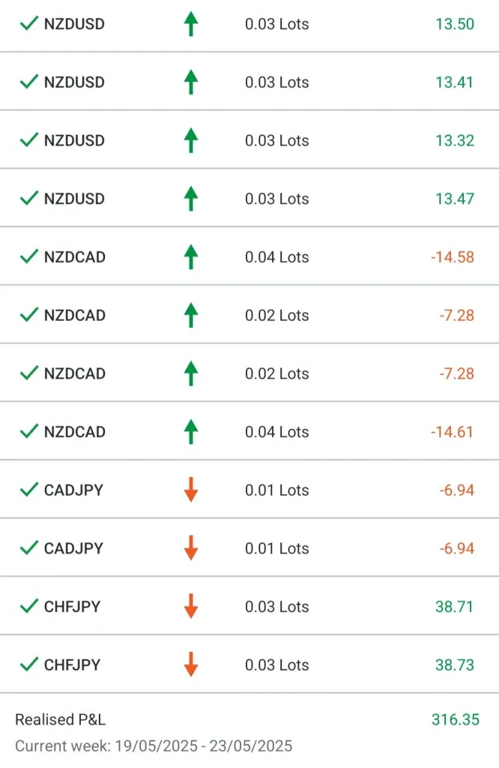This screenshot has width=499, height=768.
Task: Click the checkmark on the CHFJPY 38.71 trade
Action: click(28, 606)
